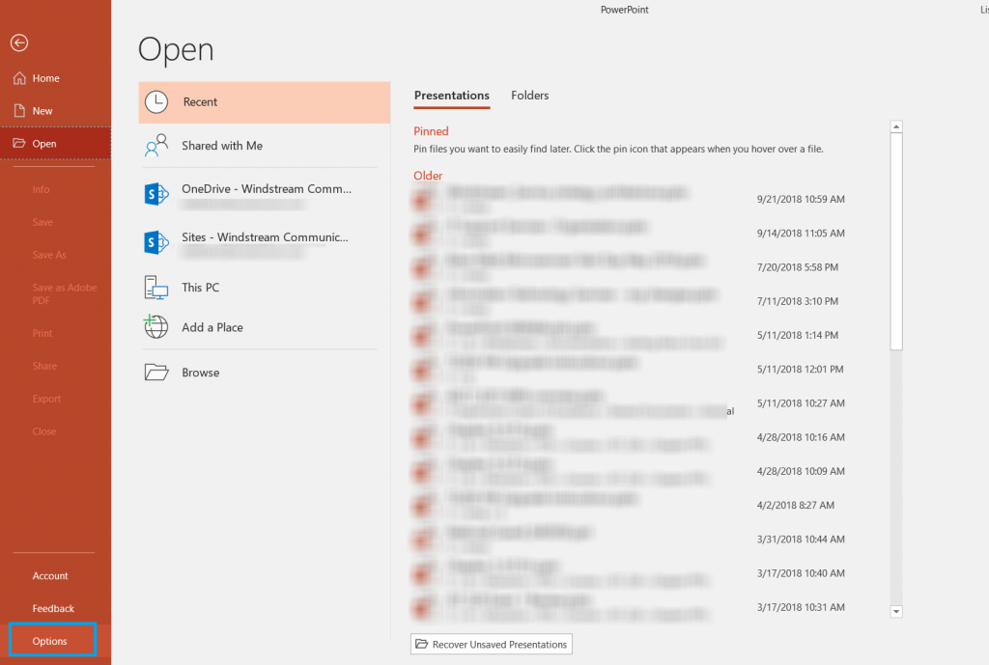989x665 pixels.
Task: Open the Browse folder icon
Action: click(x=155, y=372)
